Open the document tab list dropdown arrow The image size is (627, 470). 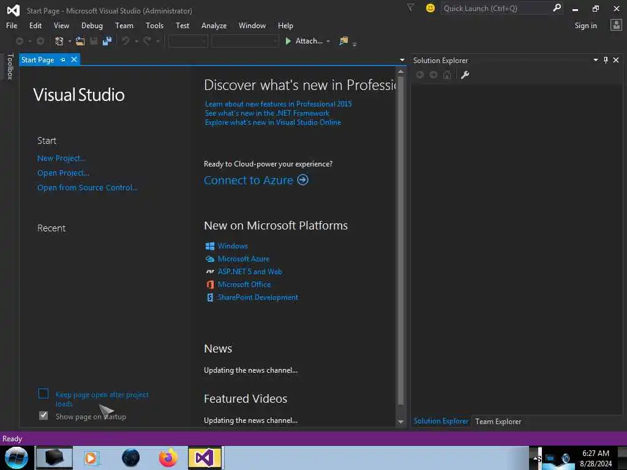(402, 60)
